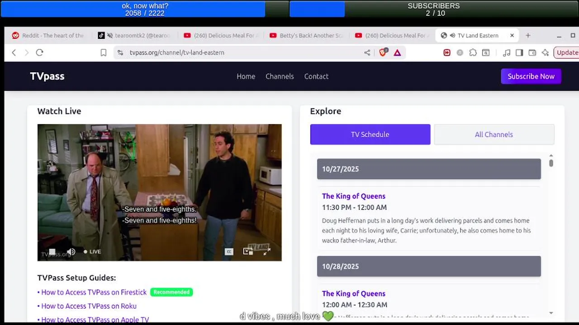Click the schedule scrollbar thumb
Screen dimensions: 579x325
coord(551,163)
